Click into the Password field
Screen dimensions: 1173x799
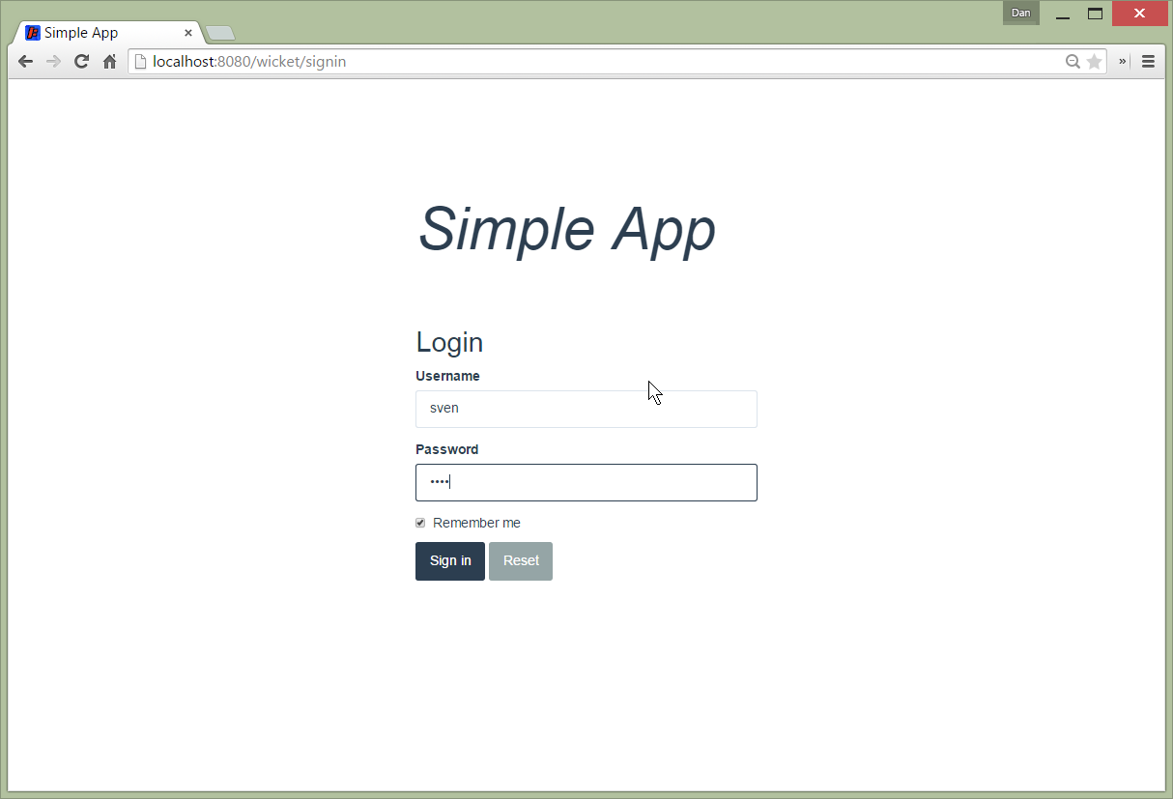[586, 482]
